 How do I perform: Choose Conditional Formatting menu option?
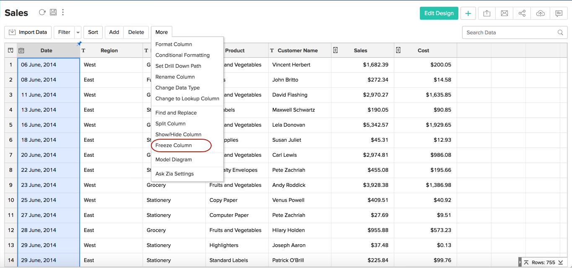pyautogui.click(x=182, y=55)
